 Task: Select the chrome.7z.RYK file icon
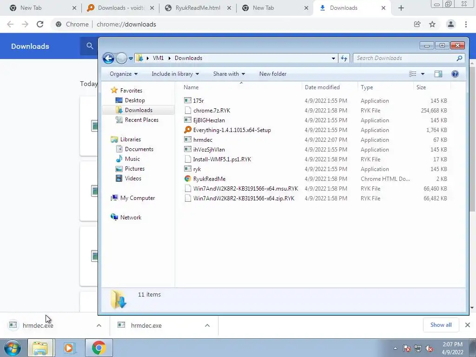point(188,110)
